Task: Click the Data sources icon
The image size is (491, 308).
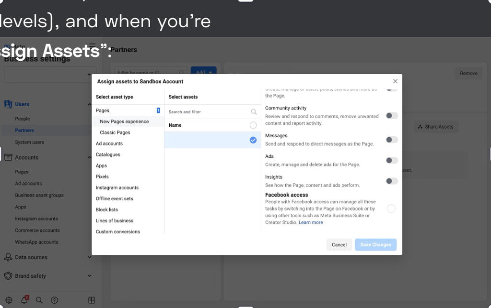Action: 8,257
